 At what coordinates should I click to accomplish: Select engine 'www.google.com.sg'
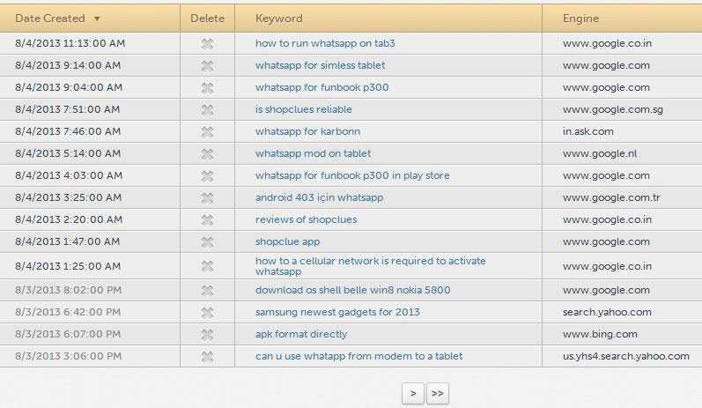613,109
